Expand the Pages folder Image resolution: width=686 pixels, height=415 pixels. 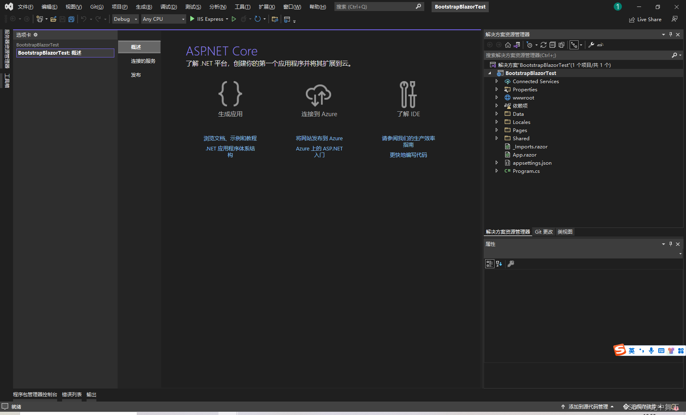coord(497,130)
